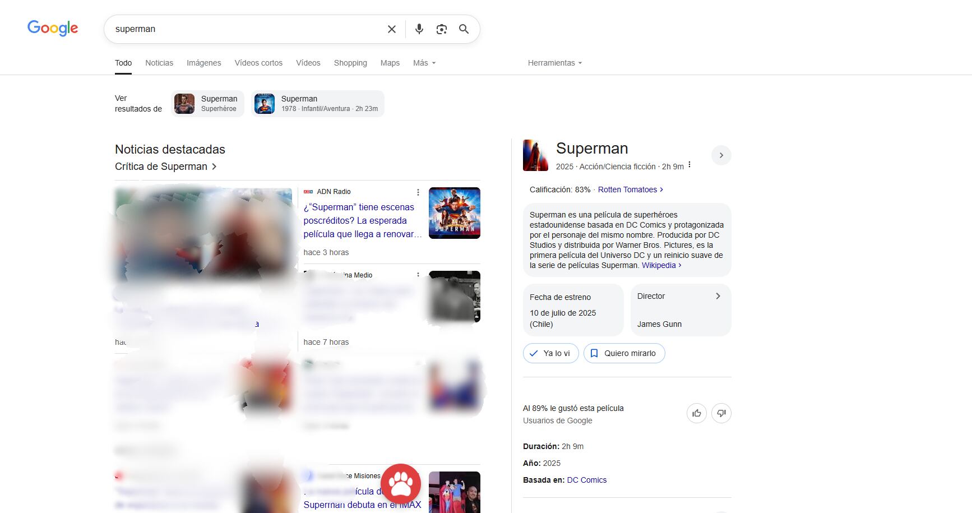Toggle the 'Ya lo vi' watched chip
Viewport: 972px width, 513px height.
click(x=550, y=353)
